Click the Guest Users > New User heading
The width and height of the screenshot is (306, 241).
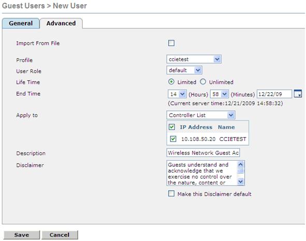(45, 6)
